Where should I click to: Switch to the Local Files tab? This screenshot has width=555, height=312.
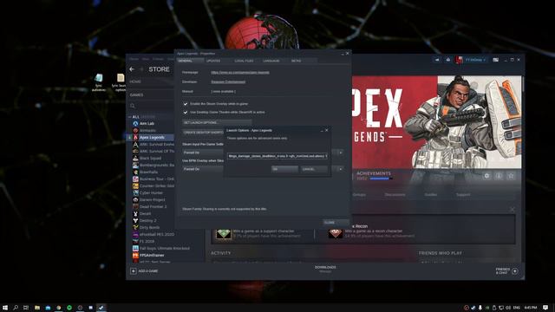pos(245,61)
